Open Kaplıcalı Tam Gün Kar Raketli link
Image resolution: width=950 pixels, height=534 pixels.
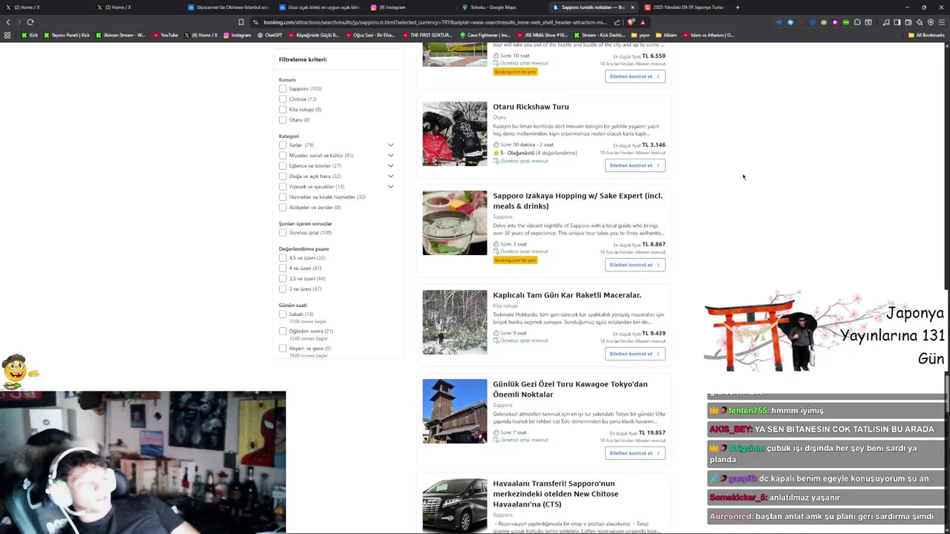(567, 295)
